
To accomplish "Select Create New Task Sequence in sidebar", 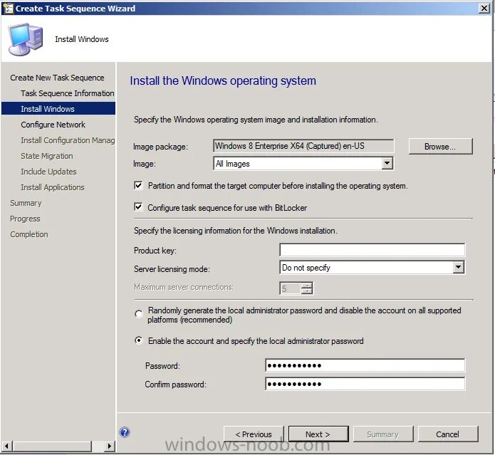I will click(x=57, y=78).
